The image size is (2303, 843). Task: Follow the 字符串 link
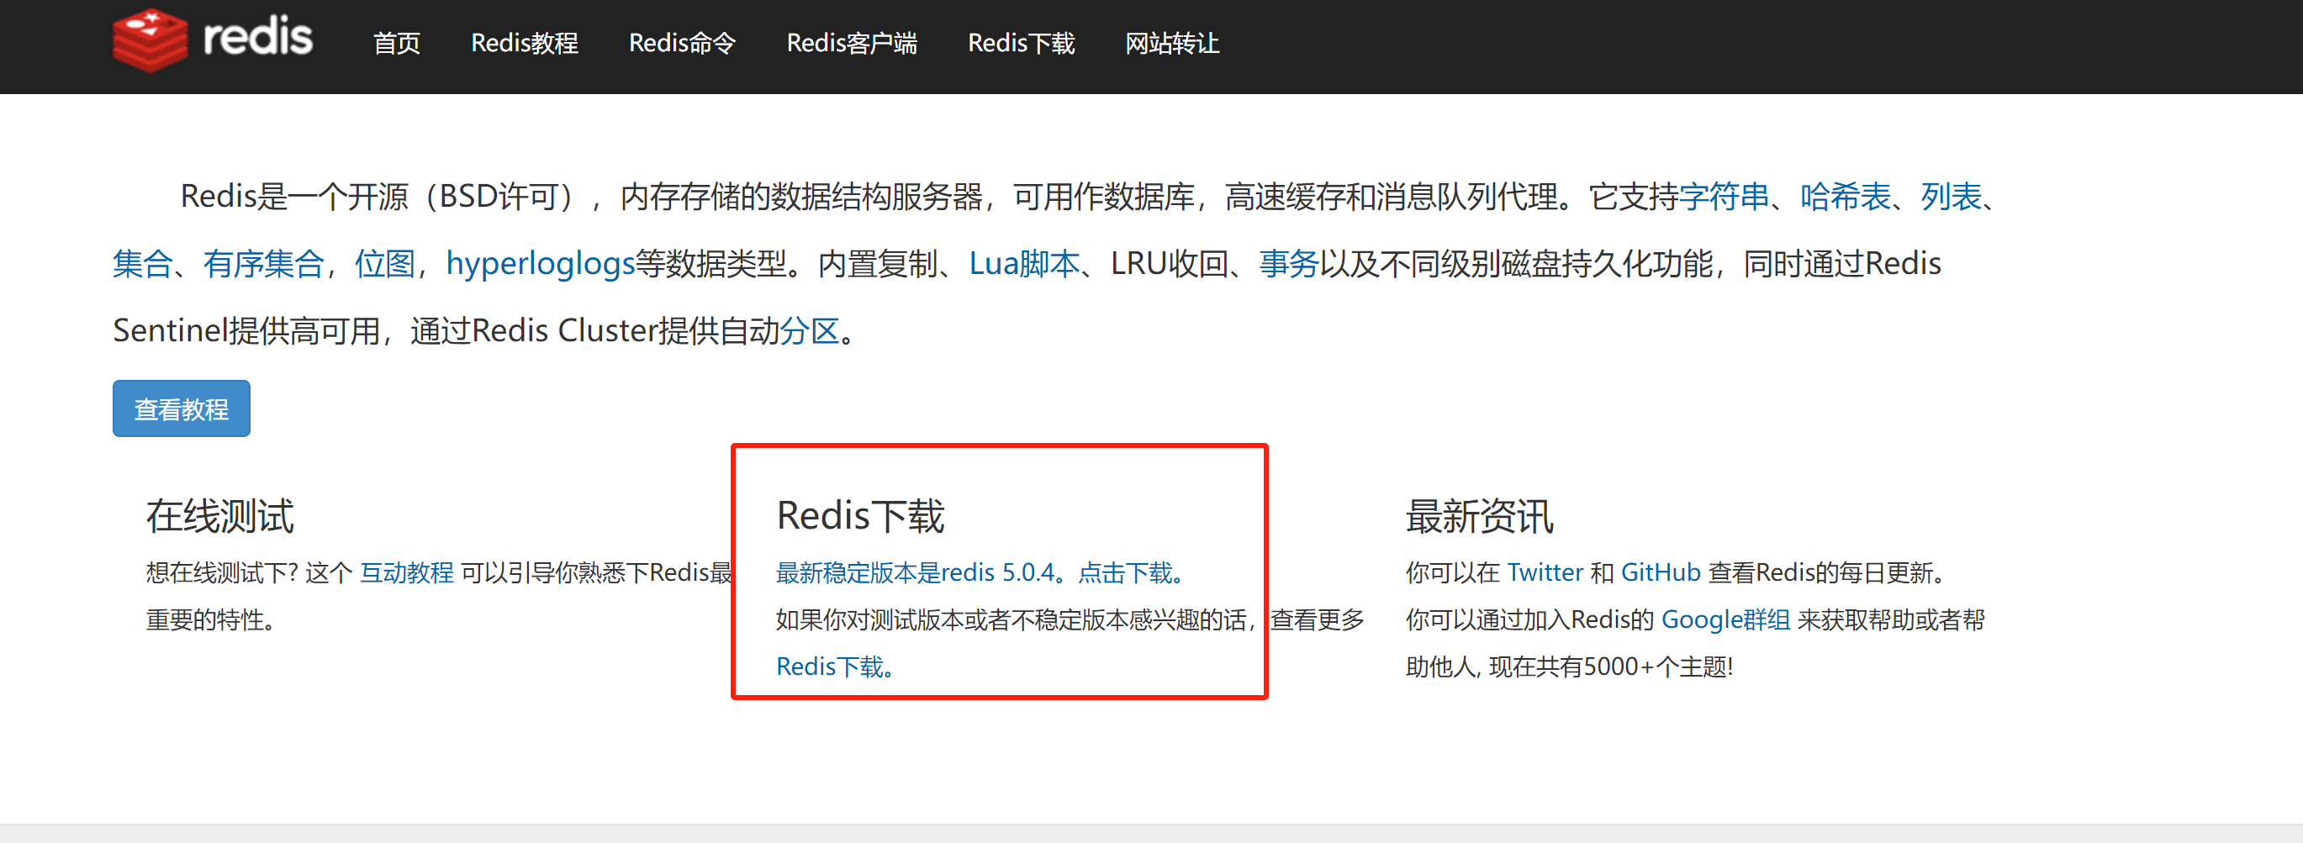pyautogui.click(x=1725, y=197)
